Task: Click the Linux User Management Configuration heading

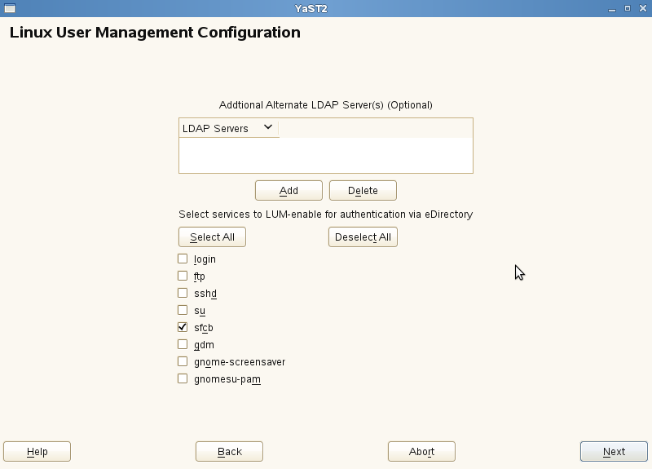Action: coord(155,33)
